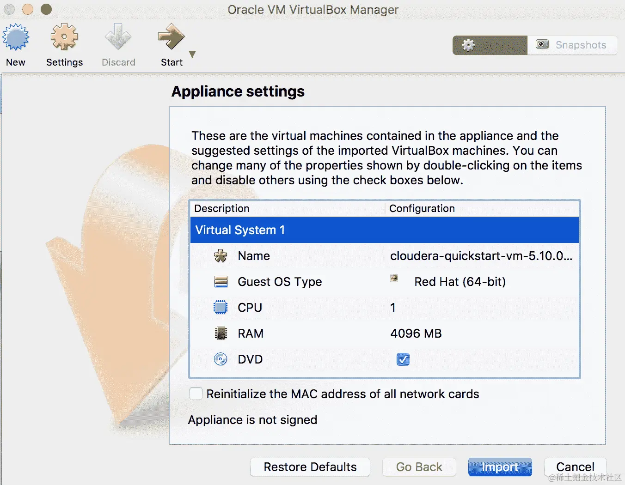The width and height of the screenshot is (625, 485).
Task: Enable Reinitialize the MAC address checkbox
Action: point(196,394)
